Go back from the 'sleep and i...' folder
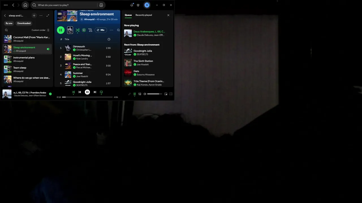The width and height of the screenshot is (362, 203). point(5,16)
